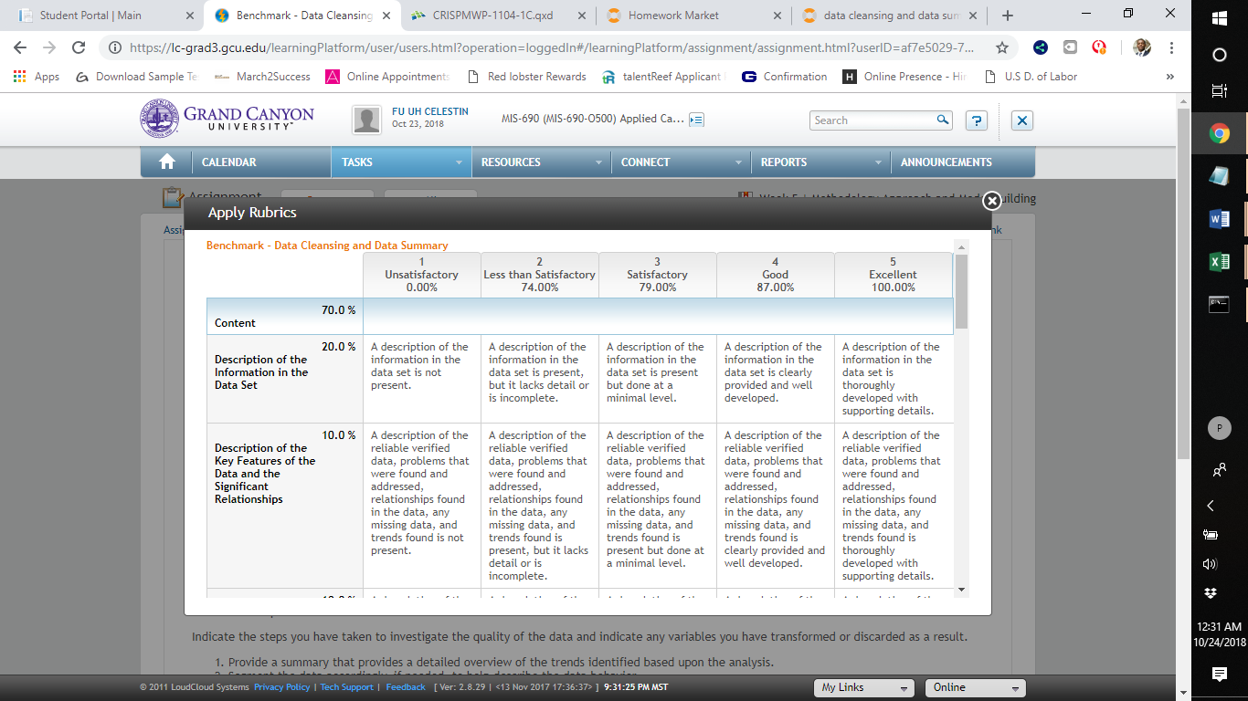The height and width of the screenshot is (701, 1248).
Task: Click inside the Search input field
Action: [x=873, y=120]
